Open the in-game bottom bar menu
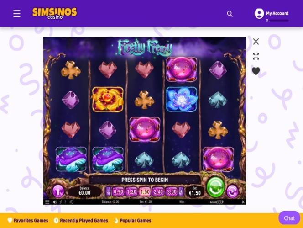 tap(47, 202)
